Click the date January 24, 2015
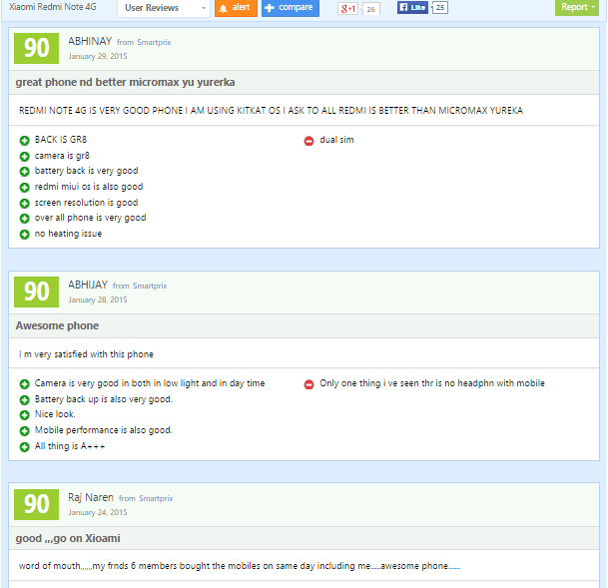 (98, 512)
